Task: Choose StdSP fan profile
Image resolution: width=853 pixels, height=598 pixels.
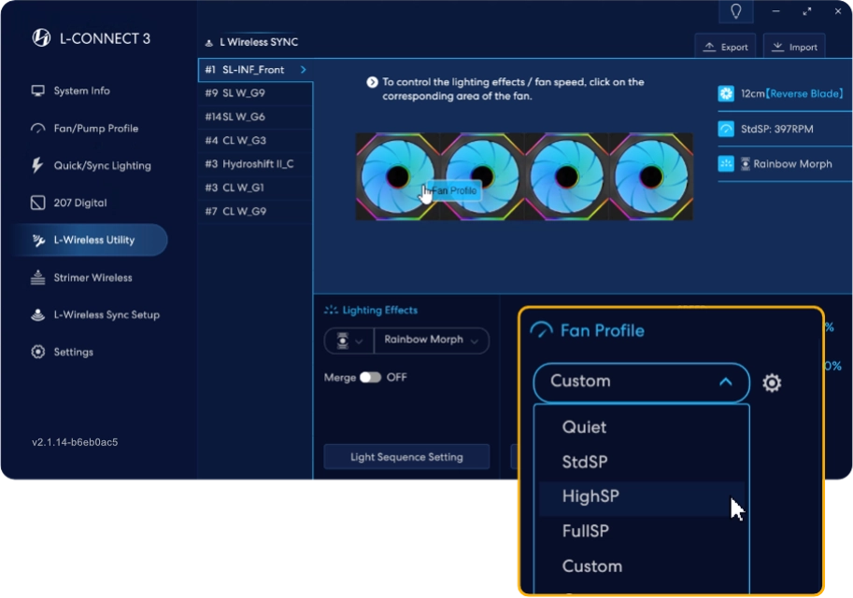Action: (641, 462)
